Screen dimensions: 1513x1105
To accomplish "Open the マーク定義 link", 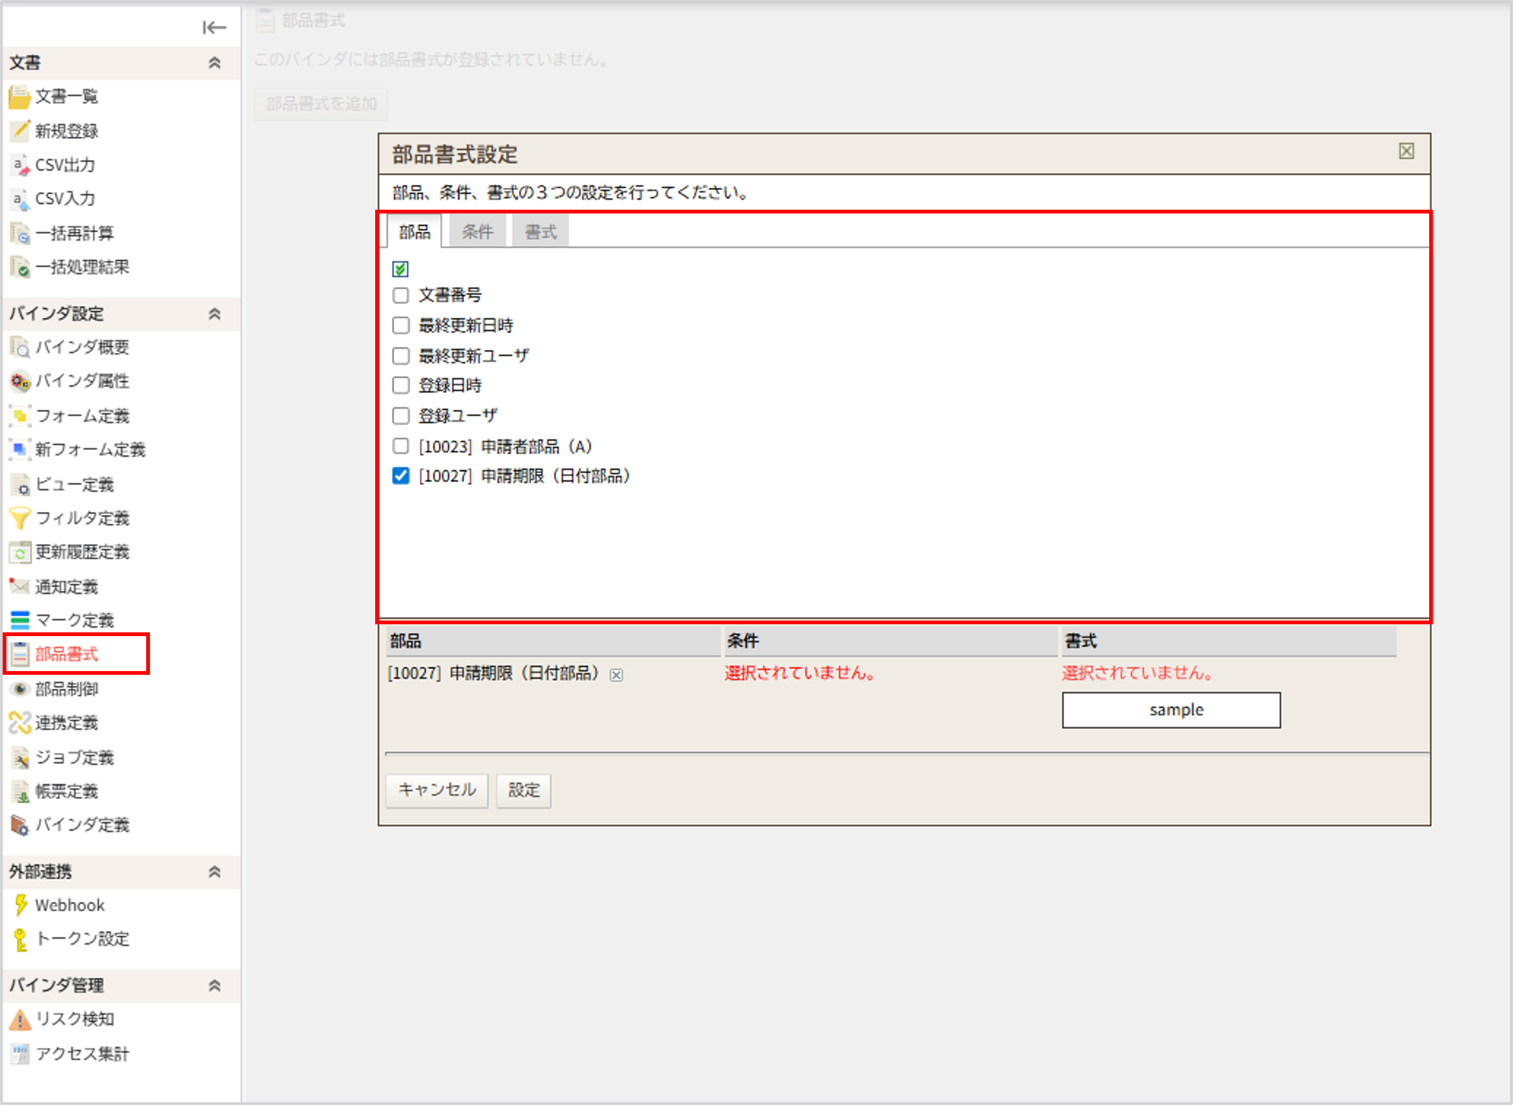I will point(74,621).
